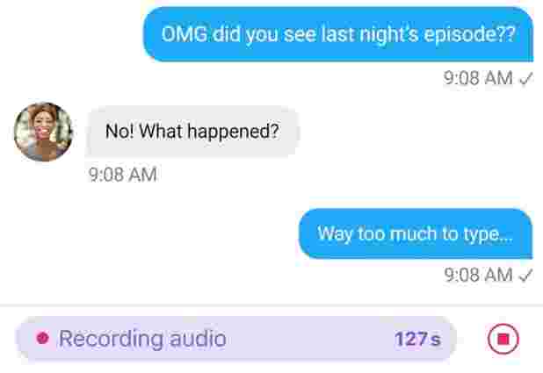Viewport: 543px width, 373px height.
Task: Click the "Recording audio" label text
Action: coord(142,339)
